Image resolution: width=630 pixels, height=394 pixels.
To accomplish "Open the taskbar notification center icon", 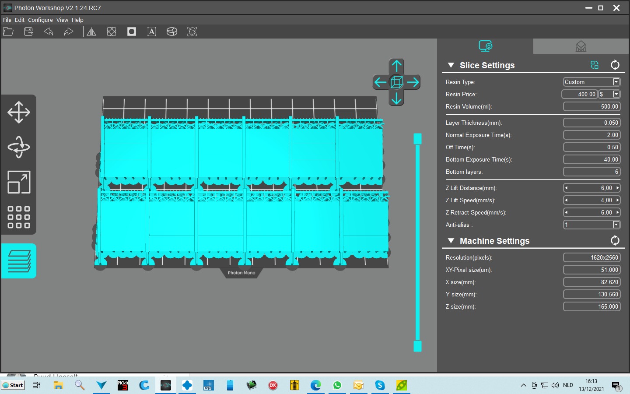I will (616, 386).
